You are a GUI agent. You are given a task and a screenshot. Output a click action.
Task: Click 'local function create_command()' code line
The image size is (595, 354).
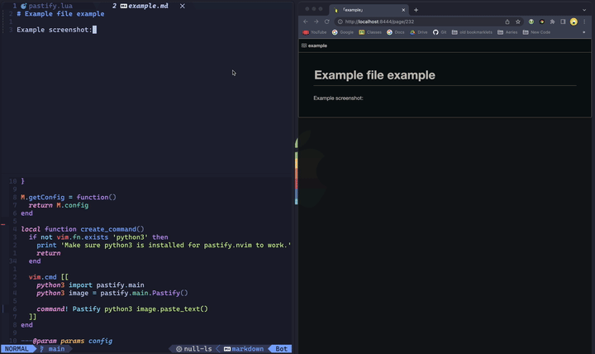point(83,229)
